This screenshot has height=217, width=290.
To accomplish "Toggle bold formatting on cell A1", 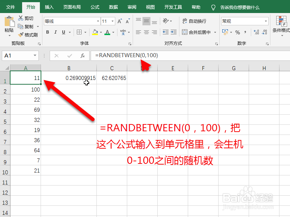I will click(47, 32).
